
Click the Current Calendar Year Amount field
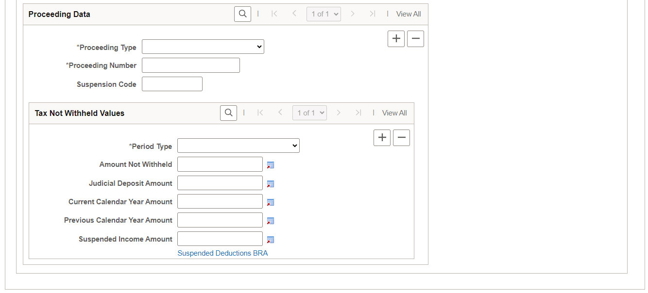pyautogui.click(x=220, y=201)
